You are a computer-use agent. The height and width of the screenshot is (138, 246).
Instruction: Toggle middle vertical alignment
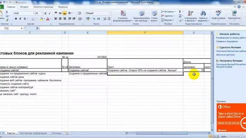point(60,13)
